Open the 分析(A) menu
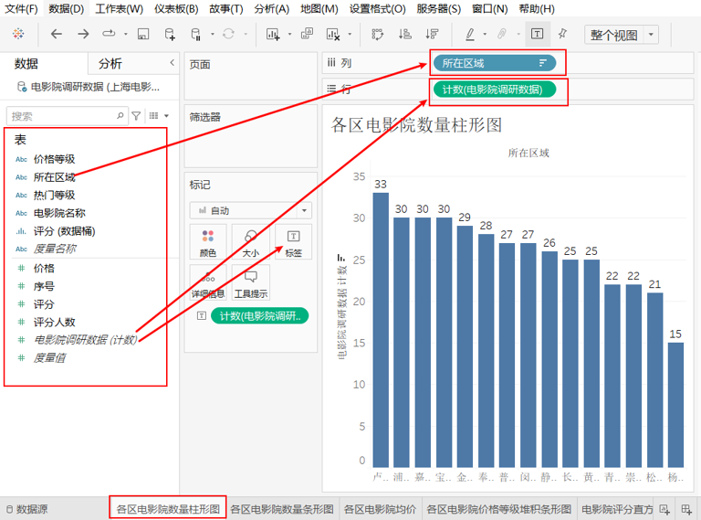Screen dimensions: 701x520 (271, 9)
